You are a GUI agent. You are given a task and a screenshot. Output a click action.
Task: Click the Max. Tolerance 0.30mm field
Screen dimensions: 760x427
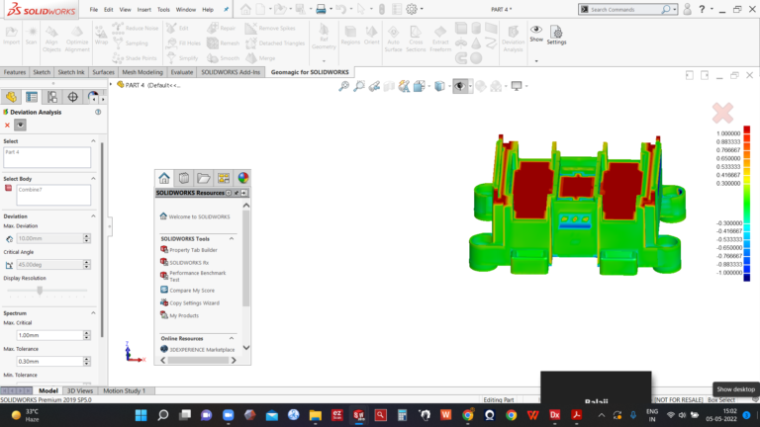tap(49, 361)
